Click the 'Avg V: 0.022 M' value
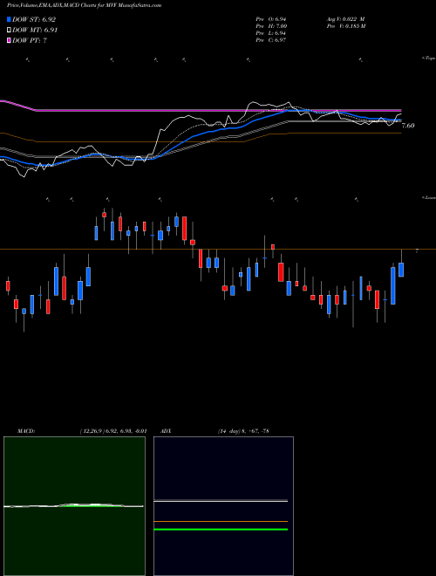The image size is (436, 576). pos(345,18)
